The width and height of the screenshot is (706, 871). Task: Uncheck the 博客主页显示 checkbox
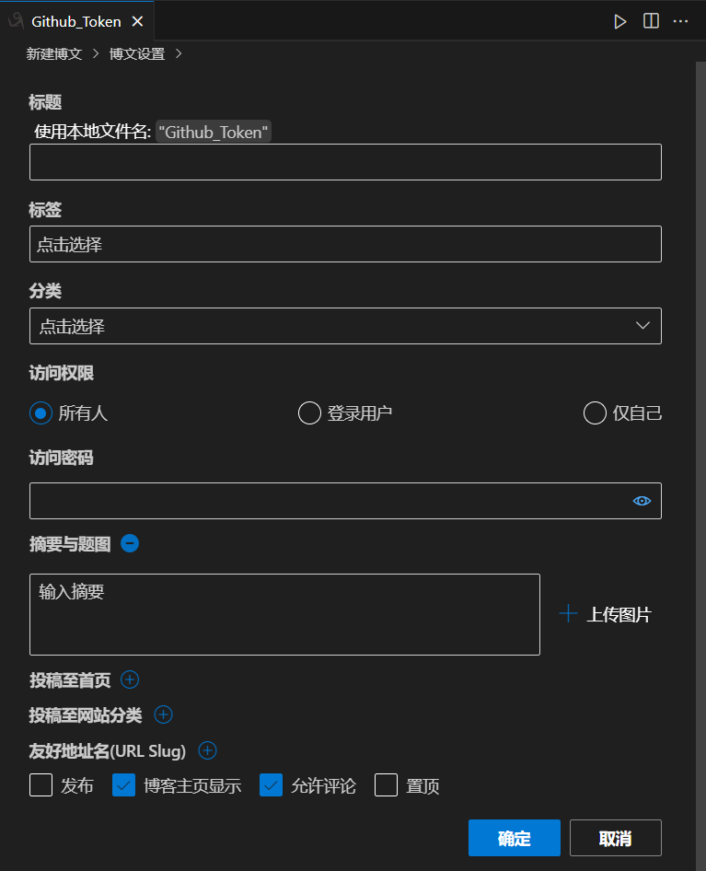click(123, 785)
